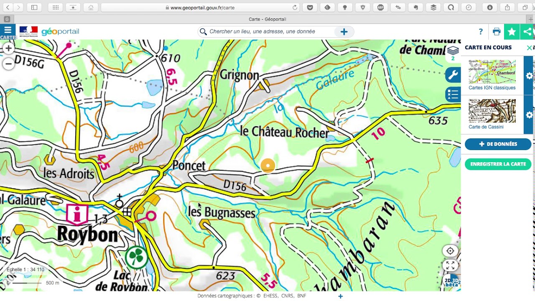The width and height of the screenshot is (535, 301).
Task: Show all tabs overview
Action: pos(525,8)
